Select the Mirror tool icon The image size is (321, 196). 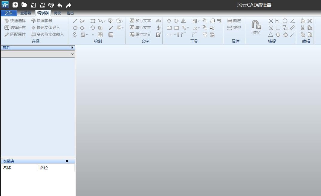[184, 21]
